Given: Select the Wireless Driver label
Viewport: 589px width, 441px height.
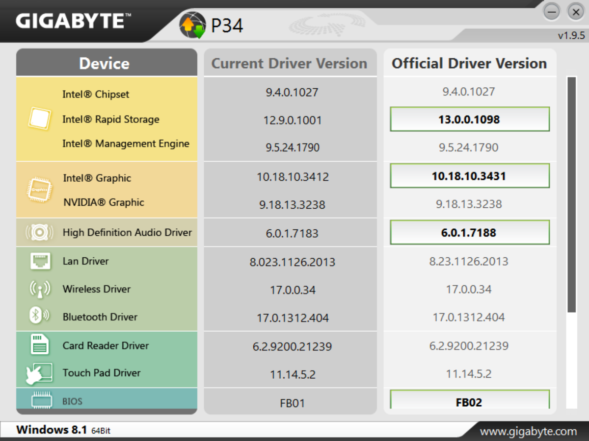Looking at the screenshot, I should 97,289.
